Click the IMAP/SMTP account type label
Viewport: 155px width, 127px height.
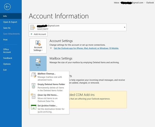[43, 29]
